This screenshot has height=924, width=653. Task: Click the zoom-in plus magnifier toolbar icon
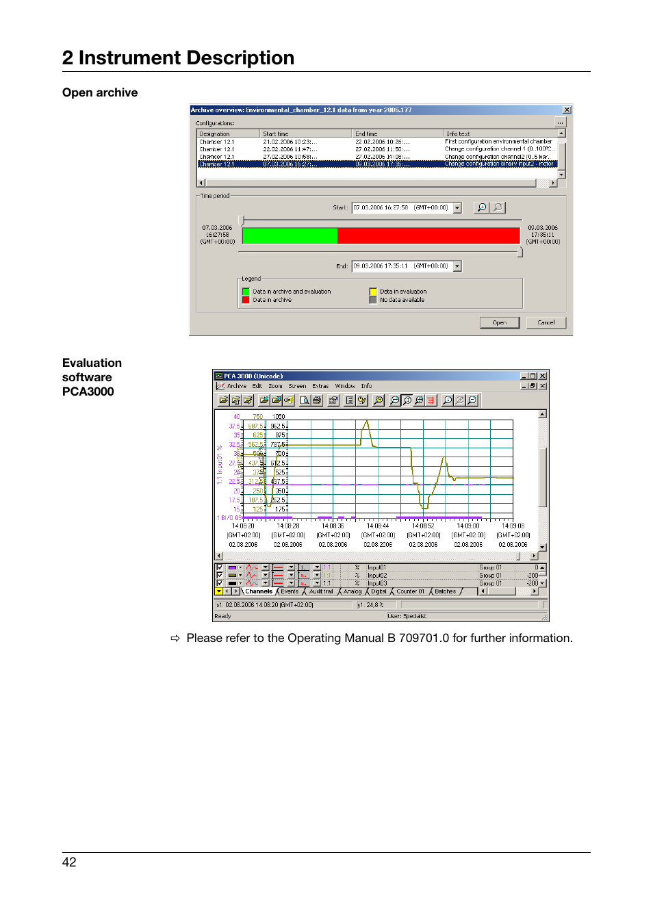[x=419, y=400]
